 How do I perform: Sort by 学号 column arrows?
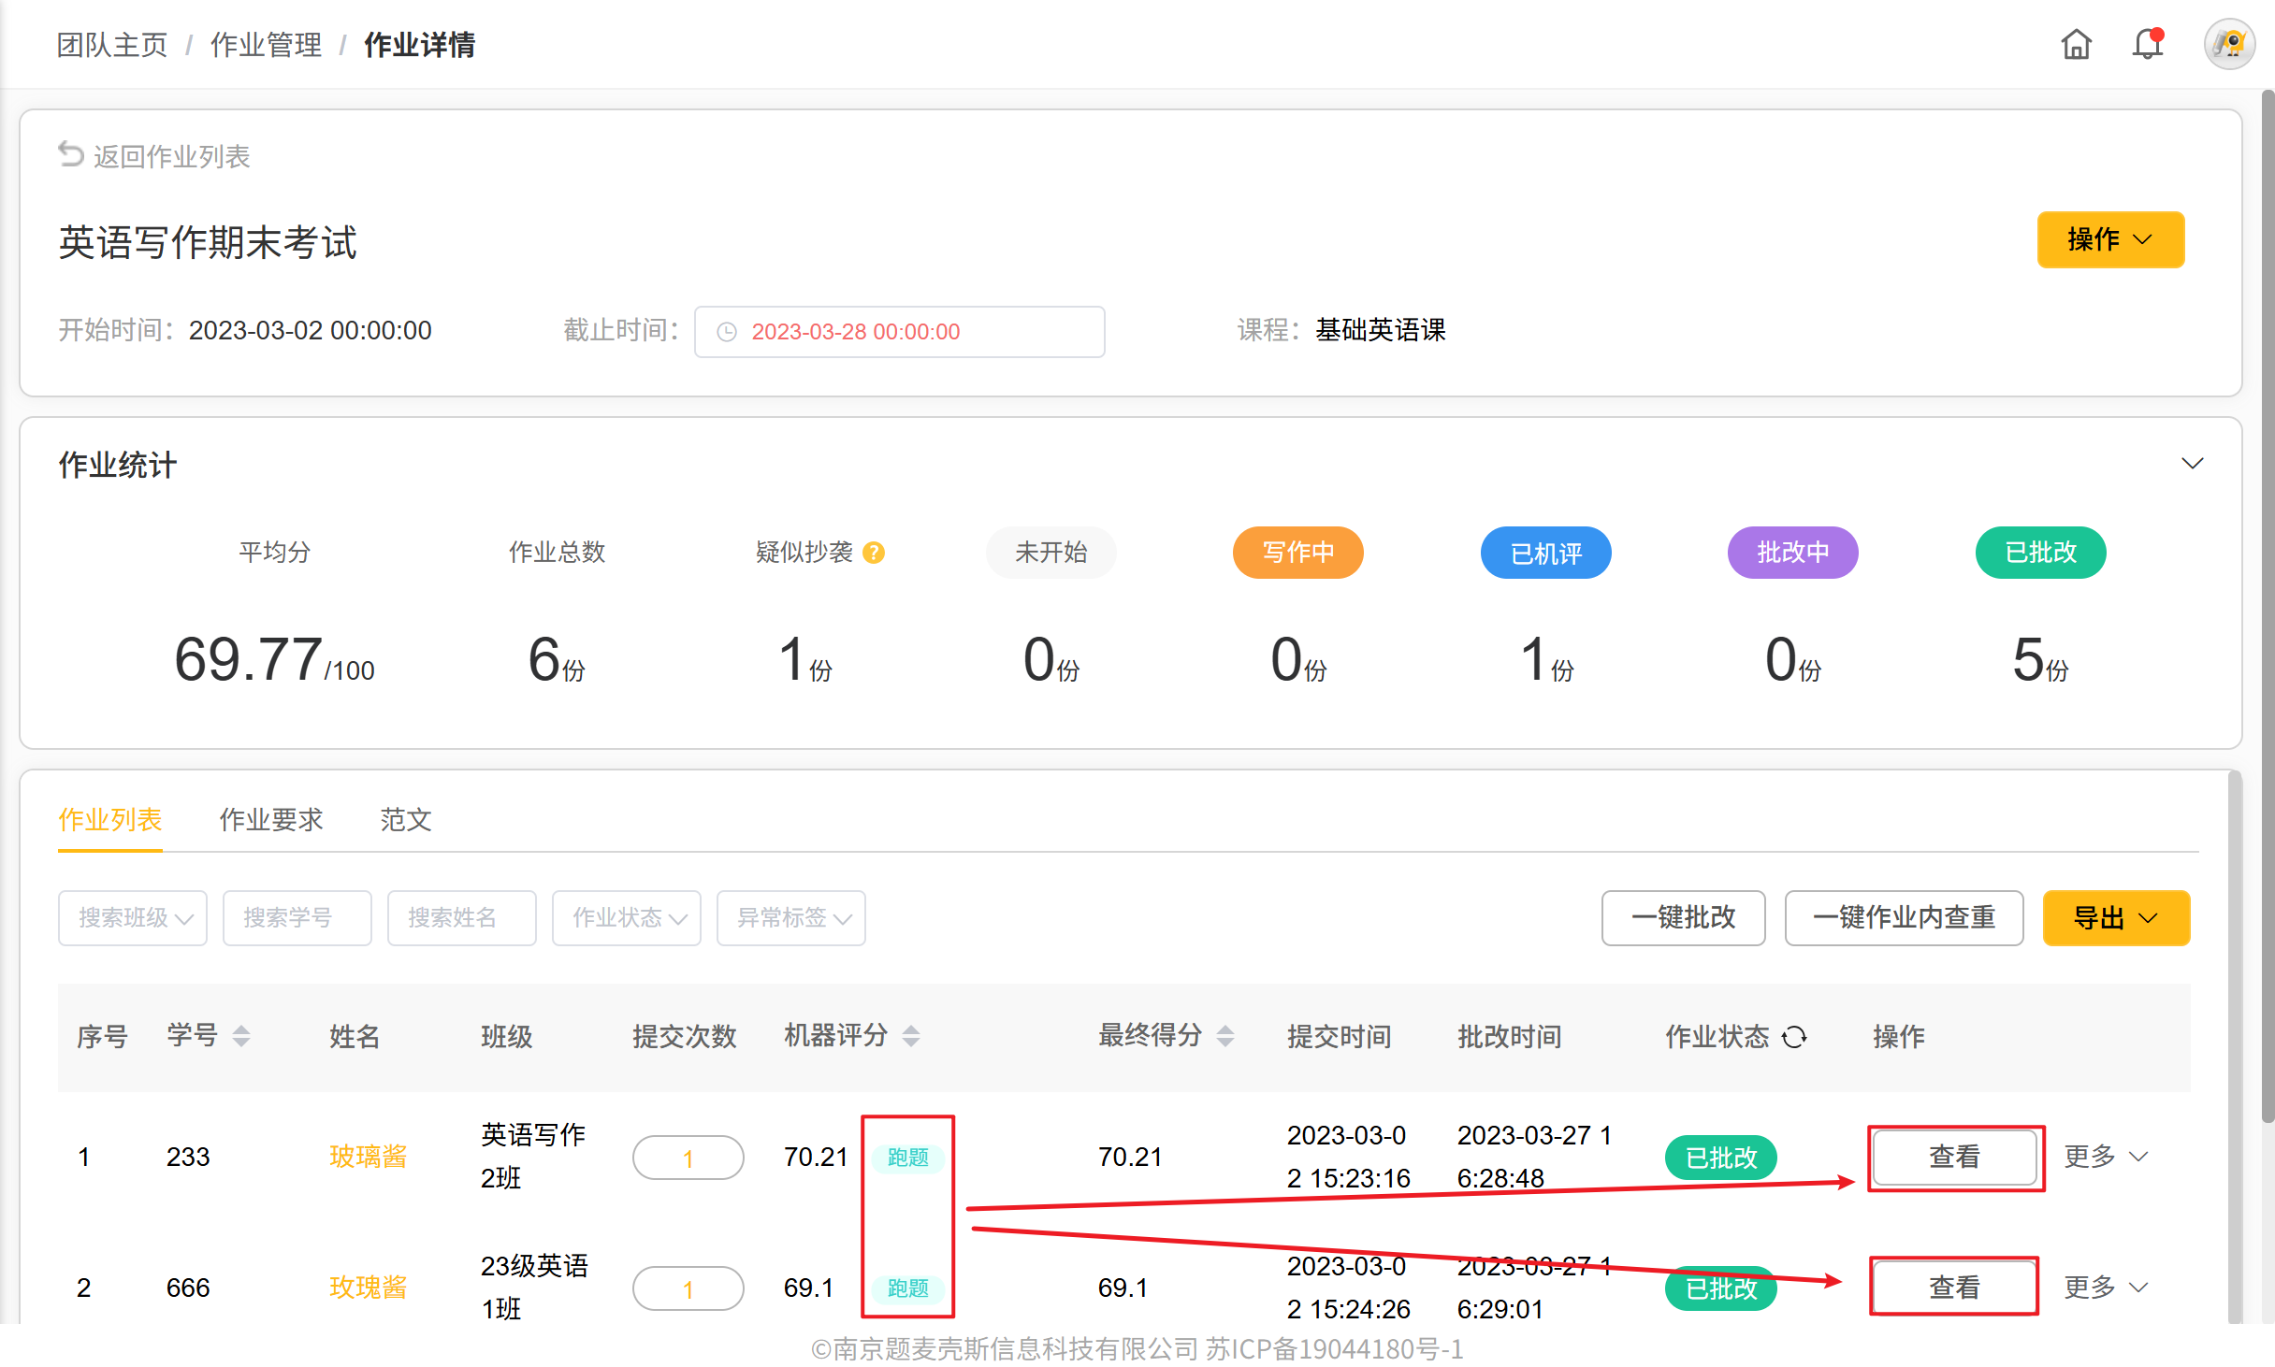(241, 1036)
